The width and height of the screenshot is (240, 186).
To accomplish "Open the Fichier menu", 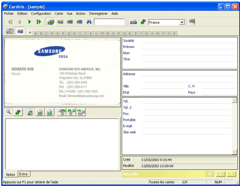I will (9, 14).
